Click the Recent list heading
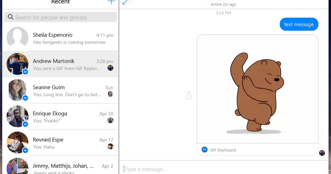This screenshot has width=331, height=174. click(x=60, y=2)
